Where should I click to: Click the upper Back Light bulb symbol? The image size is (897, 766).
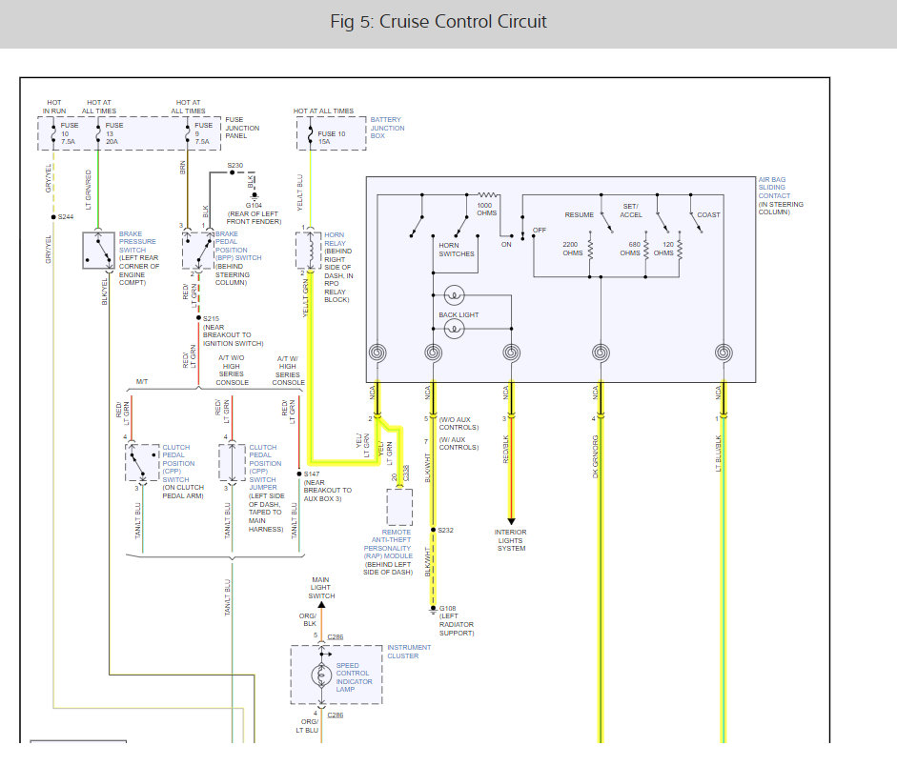455,295
